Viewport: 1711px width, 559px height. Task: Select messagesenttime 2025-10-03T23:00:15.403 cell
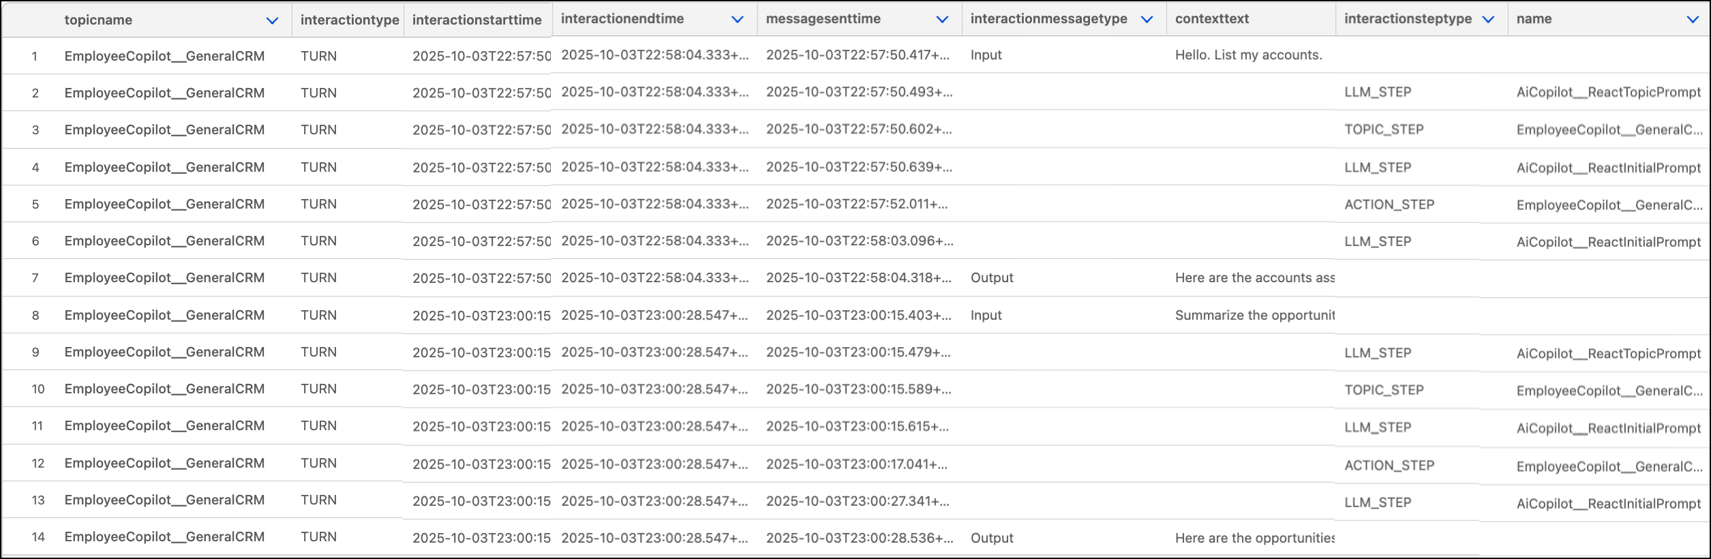point(859,316)
